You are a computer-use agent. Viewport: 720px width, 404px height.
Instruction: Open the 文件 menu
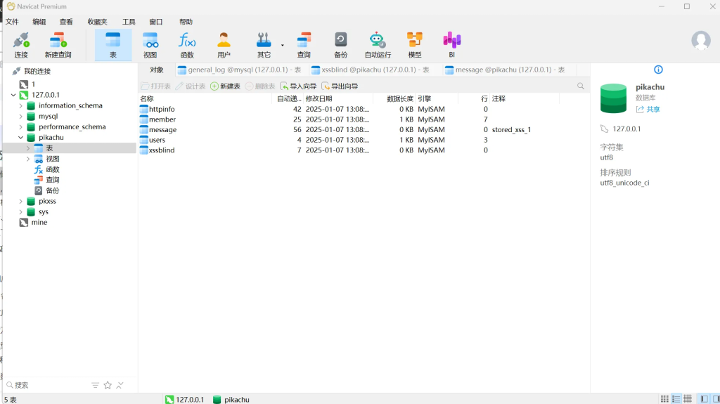[12, 22]
